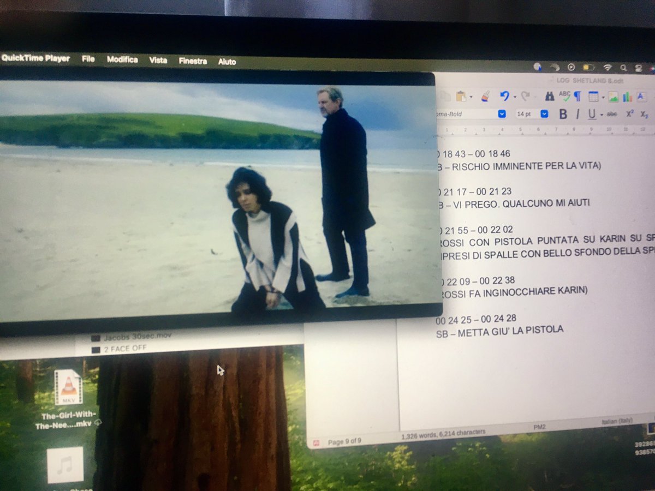Toggle italic formatting
Viewport: 655px width, 491px height.
click(x=577, y=115)
